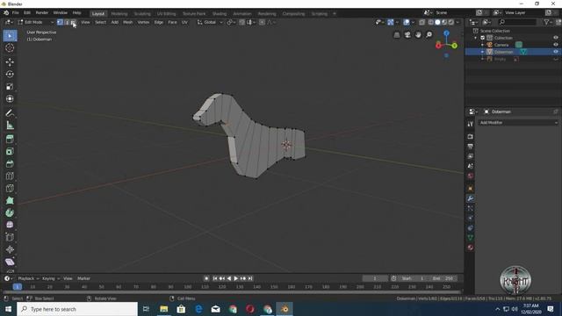Toggle X-Ray display
Screen dimensions: 562x316
(x=421, y=22)
